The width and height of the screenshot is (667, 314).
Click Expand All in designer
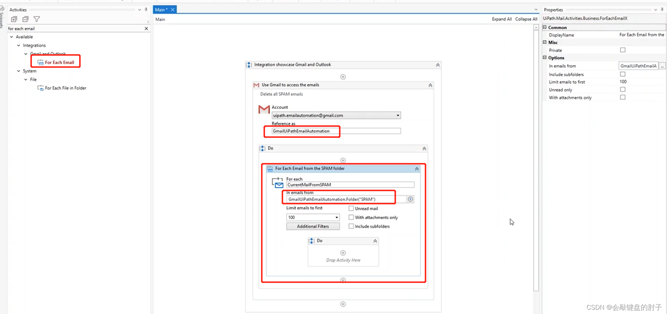[502, 19]
